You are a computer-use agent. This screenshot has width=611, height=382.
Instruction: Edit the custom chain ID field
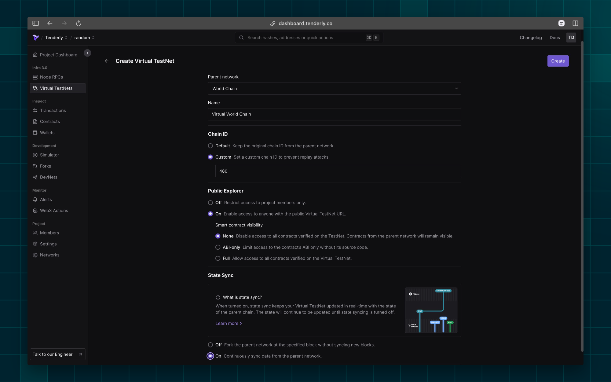(338, 171)
